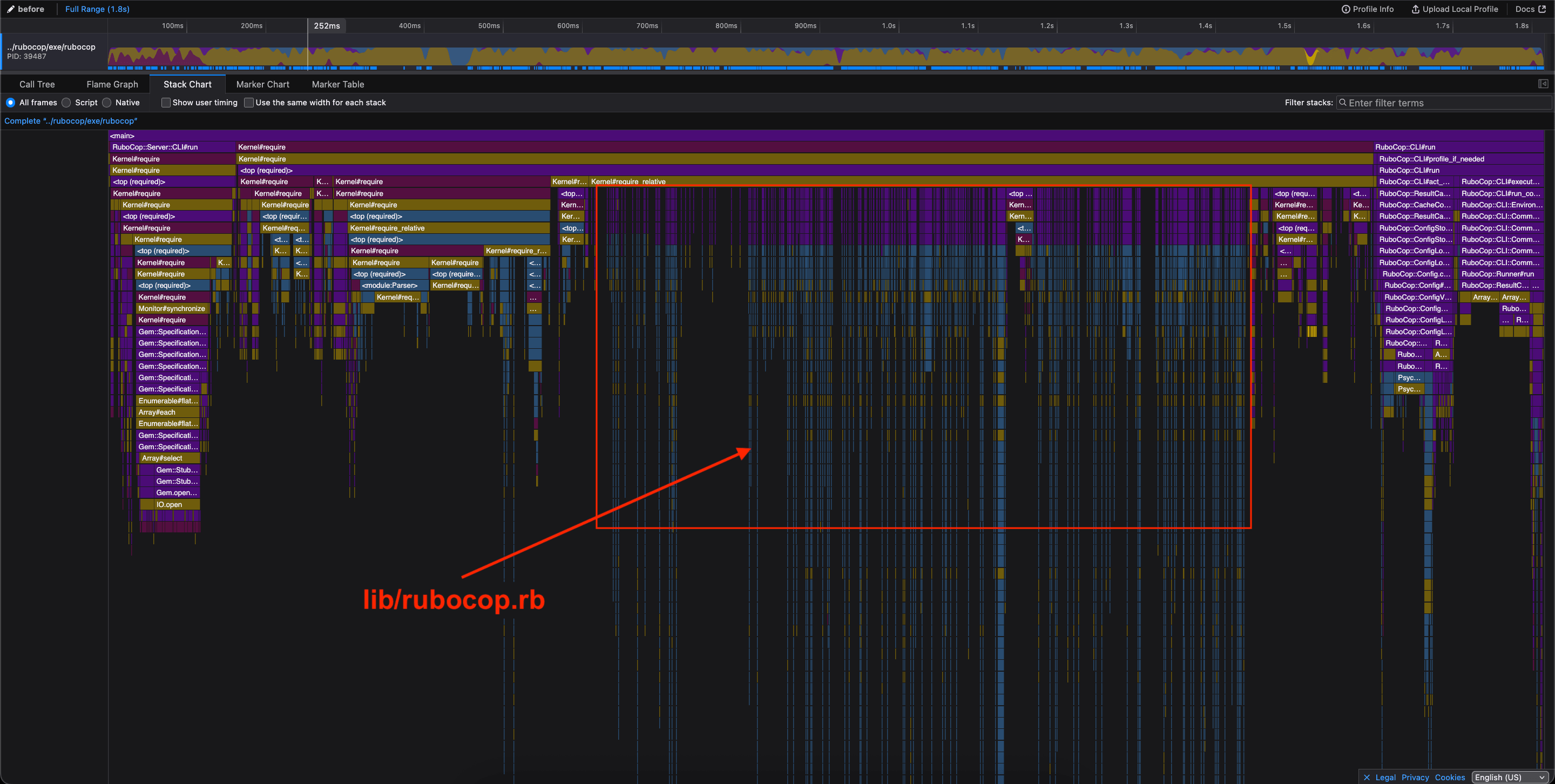This screenshot has width=1555, height=784.
Task: Focus the Filter stacks search field
Action: pyautogui.click(x=1443, y=103)
